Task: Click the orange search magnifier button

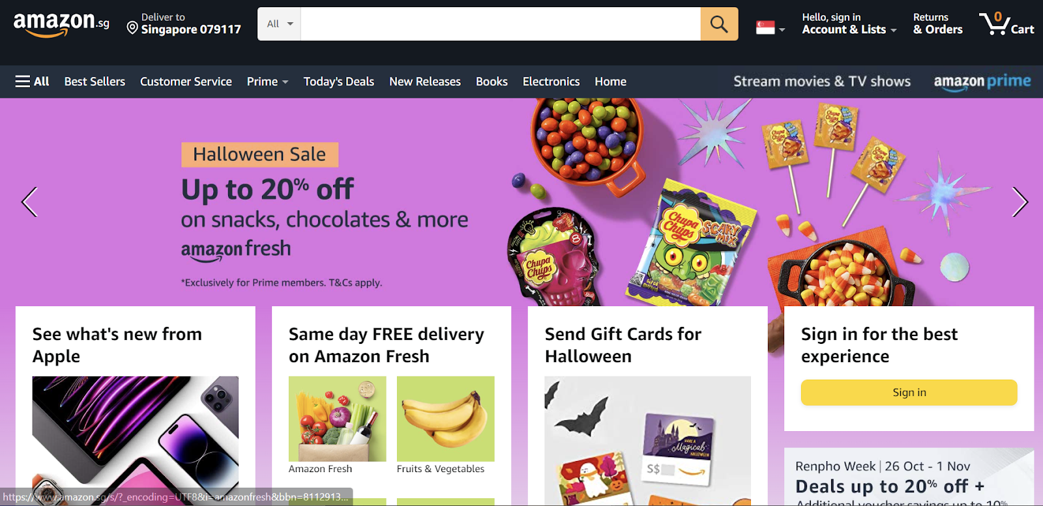Action: click(719, 24)
